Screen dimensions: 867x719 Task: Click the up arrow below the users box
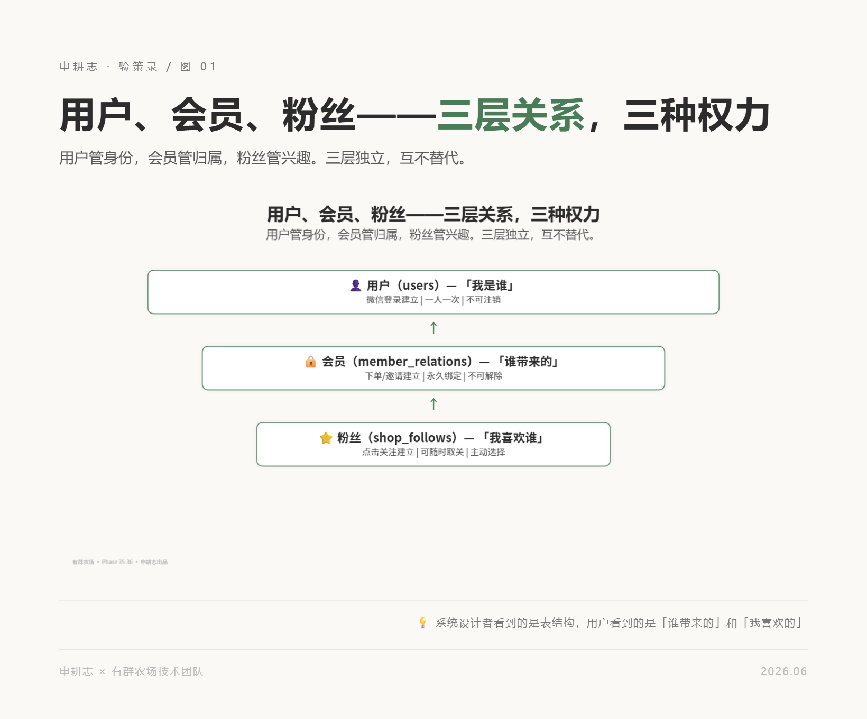click(x=433, y=328)
